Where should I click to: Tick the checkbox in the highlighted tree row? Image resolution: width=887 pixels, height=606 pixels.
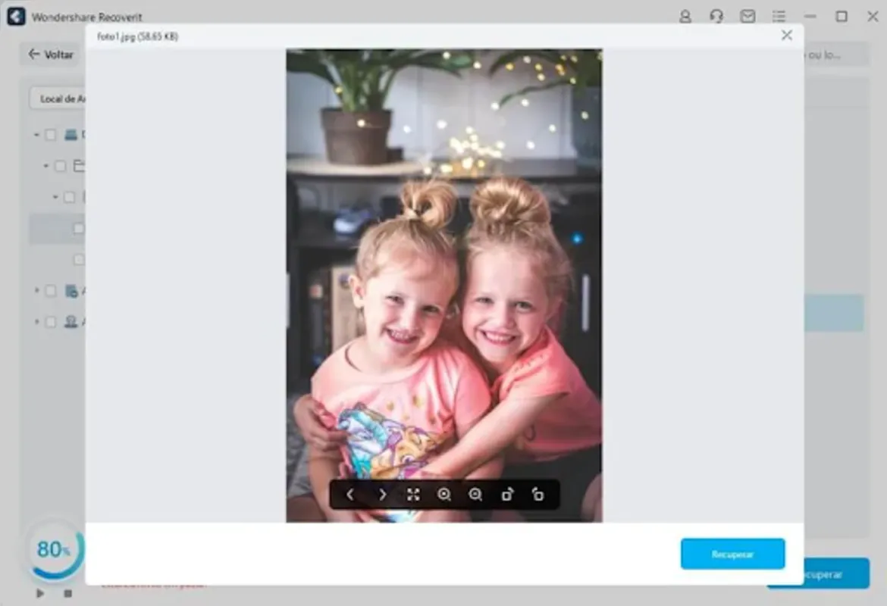pyautogui.click(x=79, y=228)
